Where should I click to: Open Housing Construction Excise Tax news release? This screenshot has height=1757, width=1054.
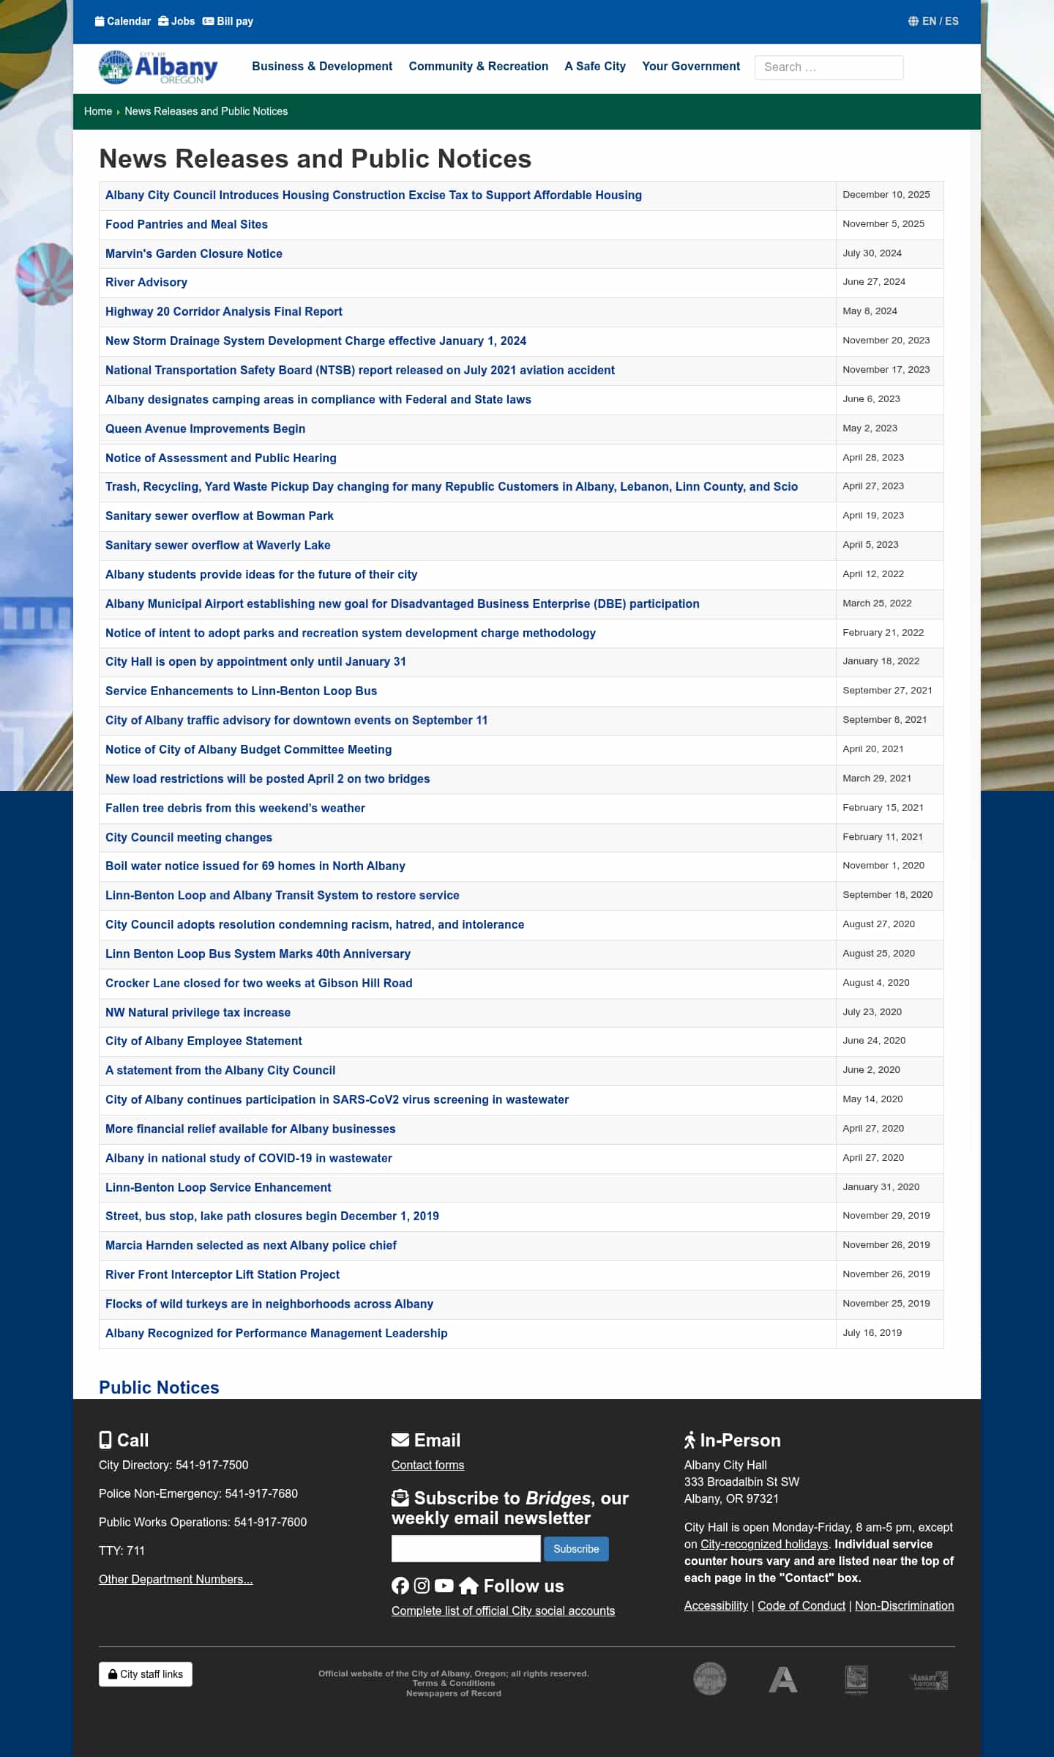[x=373, y=196]
